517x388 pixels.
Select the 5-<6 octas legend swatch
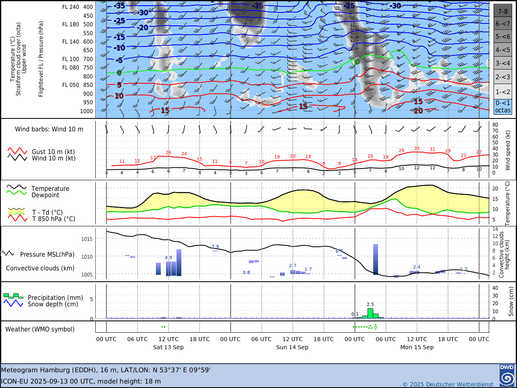[503, 37]
